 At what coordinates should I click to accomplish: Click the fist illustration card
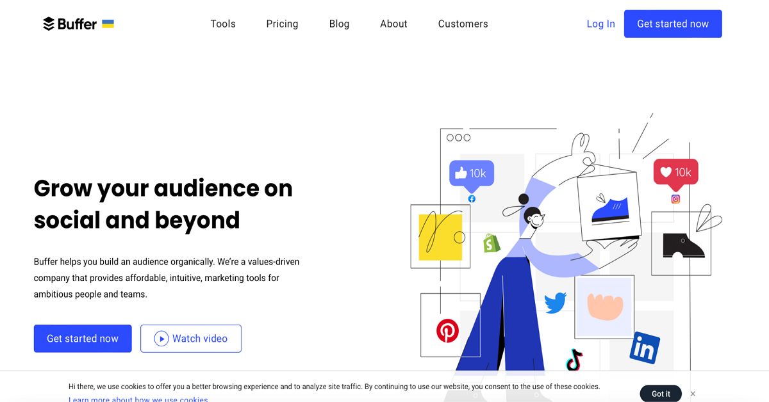point(604,307)
